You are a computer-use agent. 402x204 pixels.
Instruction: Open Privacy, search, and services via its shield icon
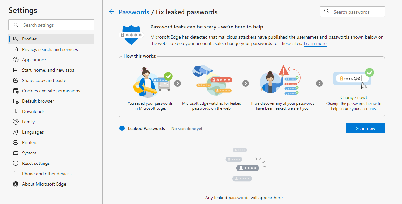click(16, 49)
